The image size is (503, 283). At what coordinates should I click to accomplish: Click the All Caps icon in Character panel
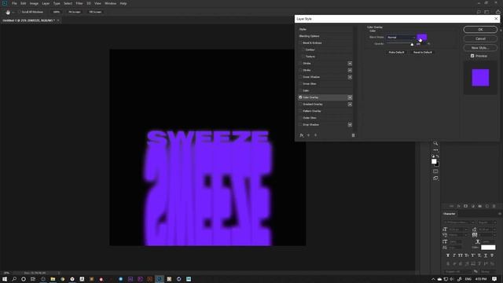pos(461,255)
